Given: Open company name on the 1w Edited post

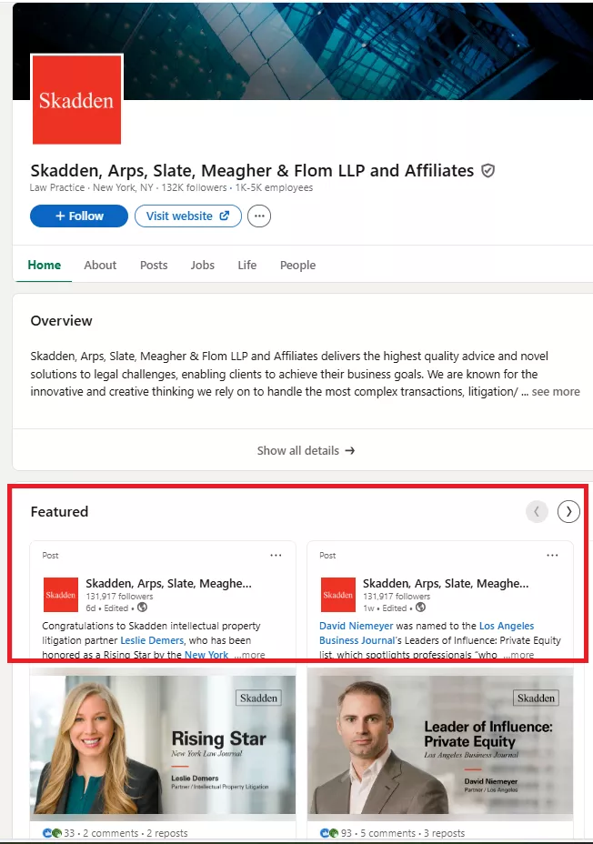Looking at the screenshot, I should pos(446,584).
